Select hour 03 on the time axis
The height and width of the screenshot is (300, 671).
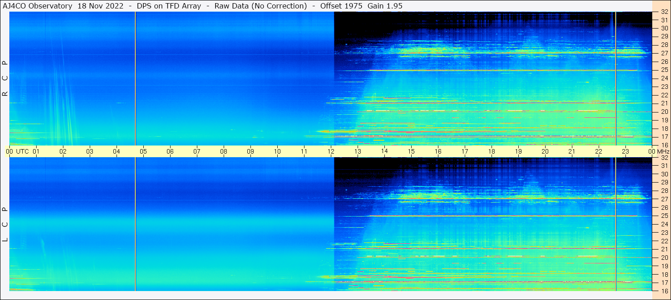click(x=90, y=151)
